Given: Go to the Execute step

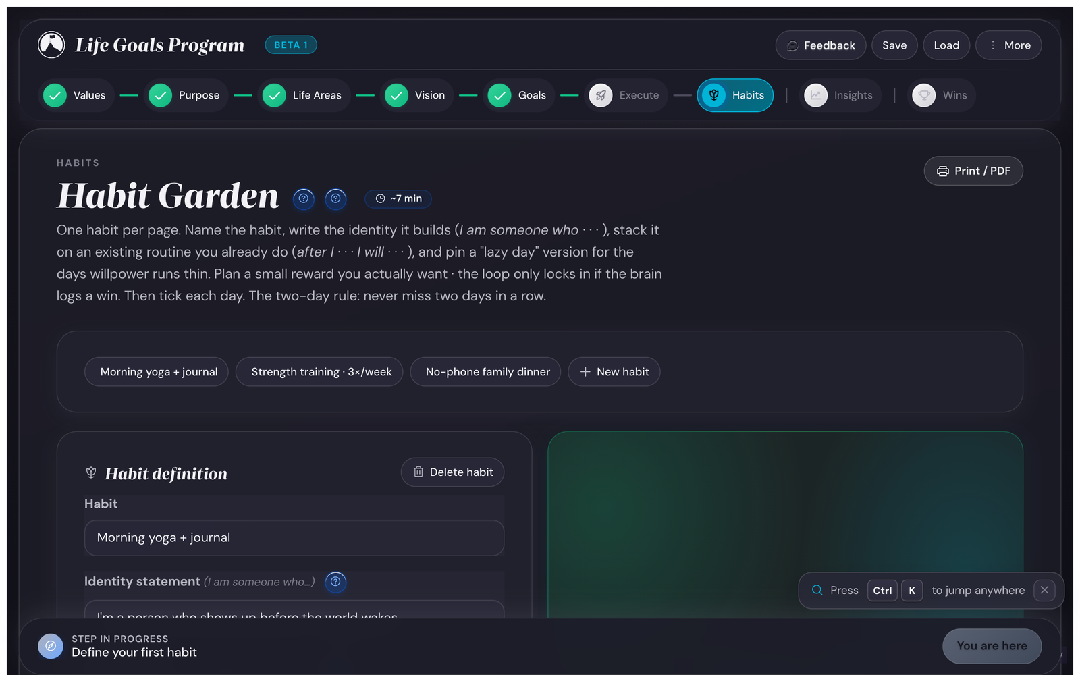Looking at the screenshot, I should [x=626, y=95].
